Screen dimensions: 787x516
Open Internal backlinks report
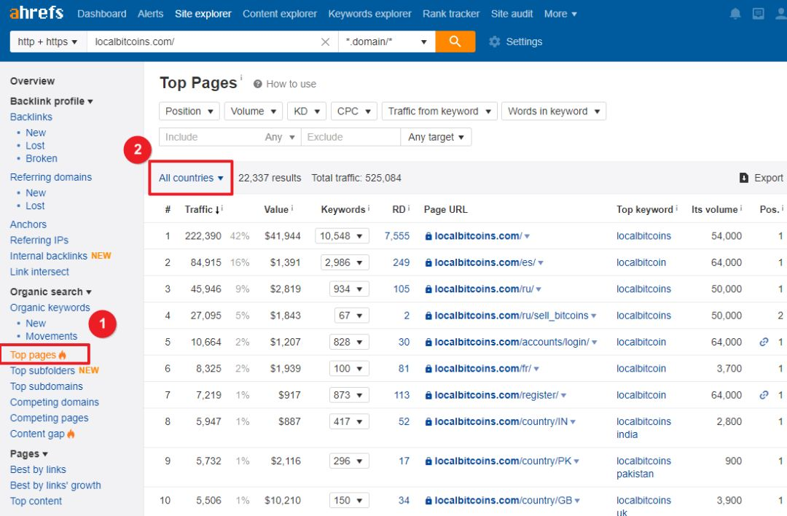coord(48,256)
